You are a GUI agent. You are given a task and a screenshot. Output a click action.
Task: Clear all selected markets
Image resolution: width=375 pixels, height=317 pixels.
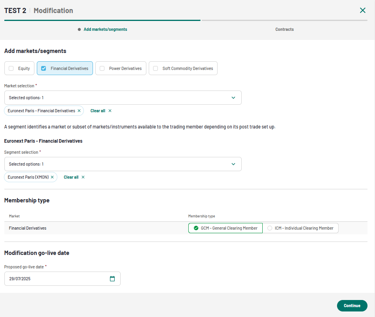[x=101, y=111]
